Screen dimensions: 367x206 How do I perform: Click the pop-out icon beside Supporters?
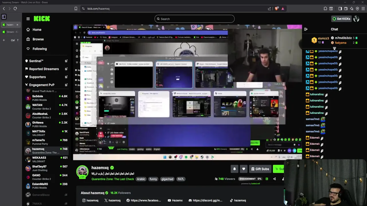66,77
